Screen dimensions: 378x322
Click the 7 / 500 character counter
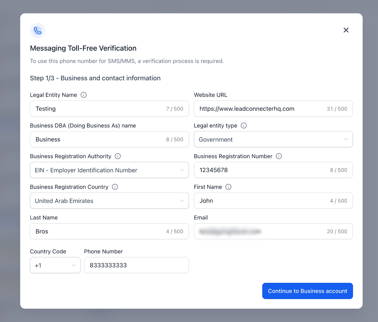tap(175, 109)
